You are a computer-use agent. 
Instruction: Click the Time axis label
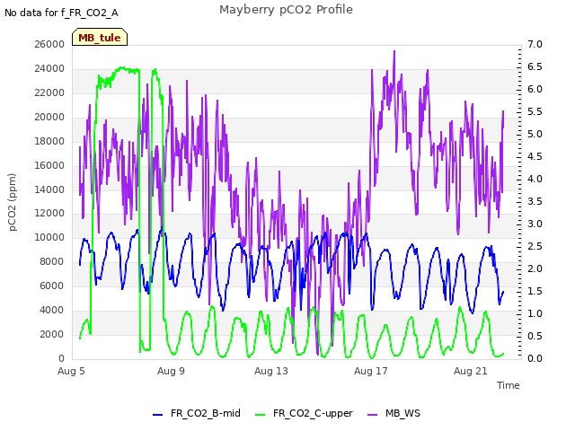click(509, 385)
